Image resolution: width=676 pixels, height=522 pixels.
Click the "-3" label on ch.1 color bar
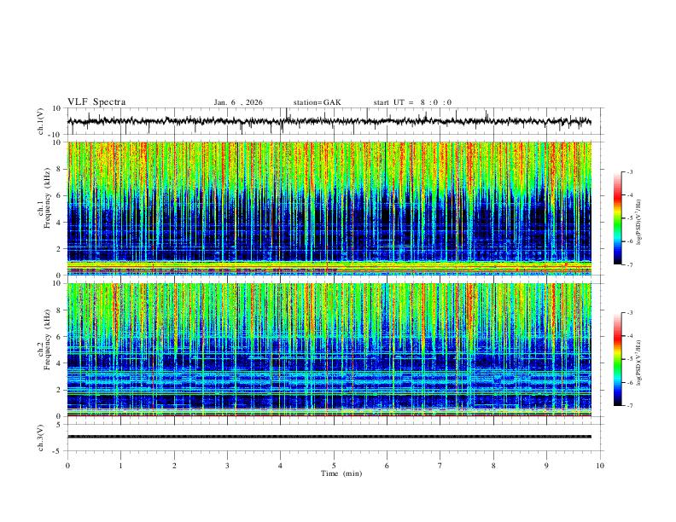pyautogui.click(x=629, y=171)
